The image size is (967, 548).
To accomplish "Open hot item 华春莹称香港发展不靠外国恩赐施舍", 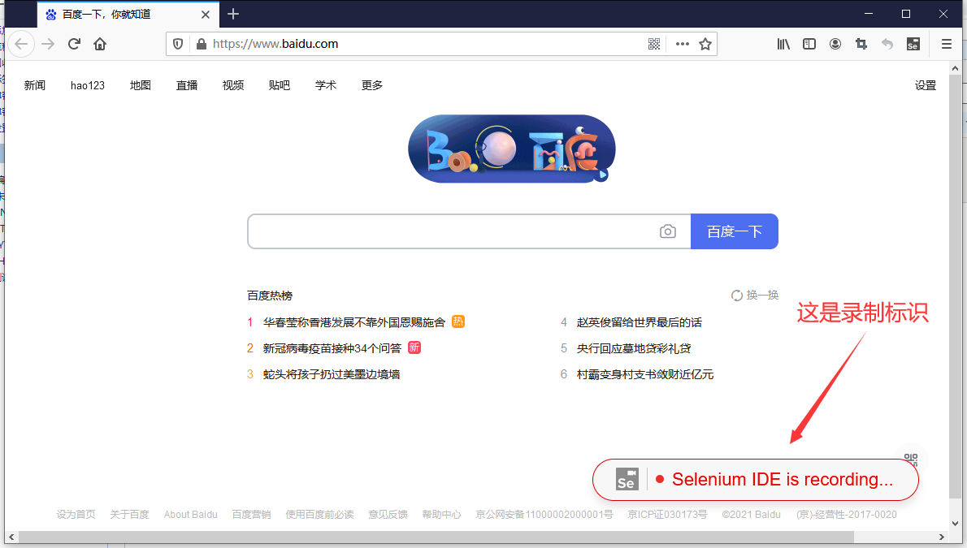I will 354,321.
